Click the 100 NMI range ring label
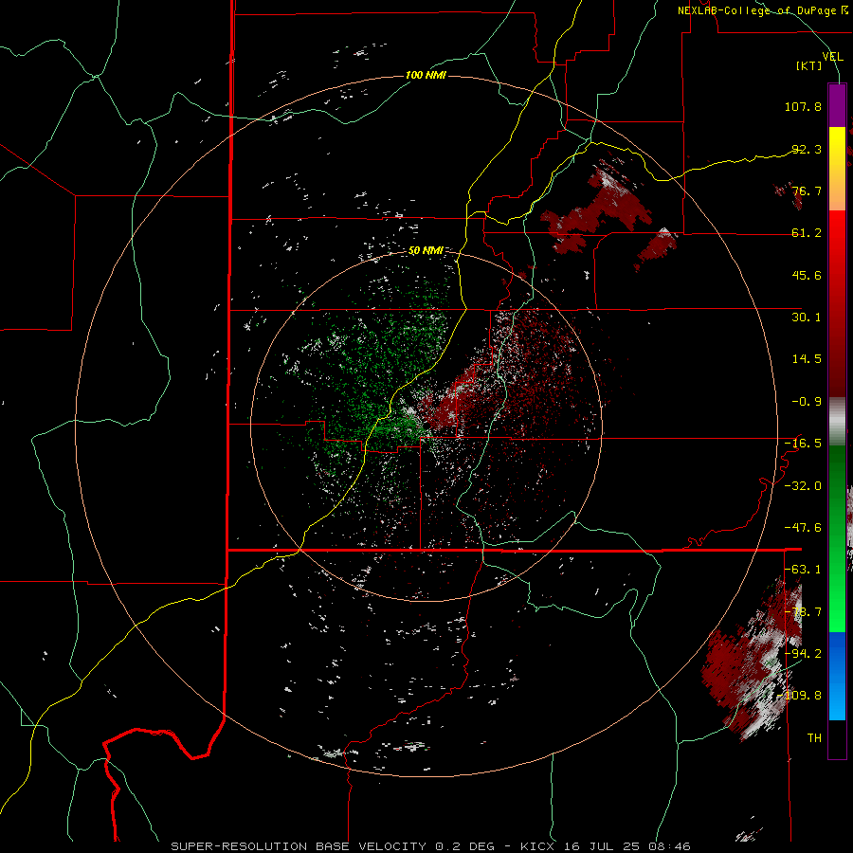The image size is (853, 853). click(x=426, y=75)
